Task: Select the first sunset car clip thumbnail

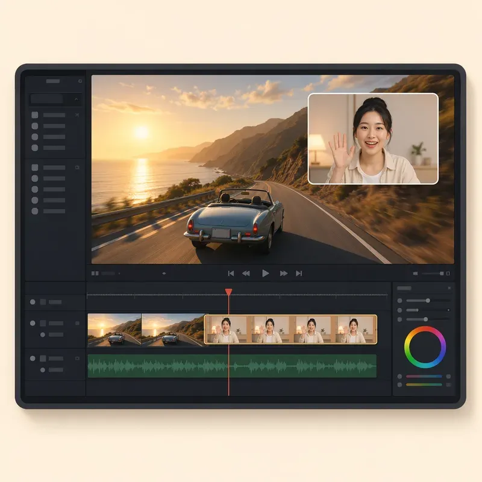Action: (x=114, y=330)
